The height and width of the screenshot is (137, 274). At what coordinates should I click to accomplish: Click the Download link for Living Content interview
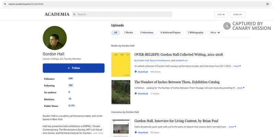(x=143, y=133)
